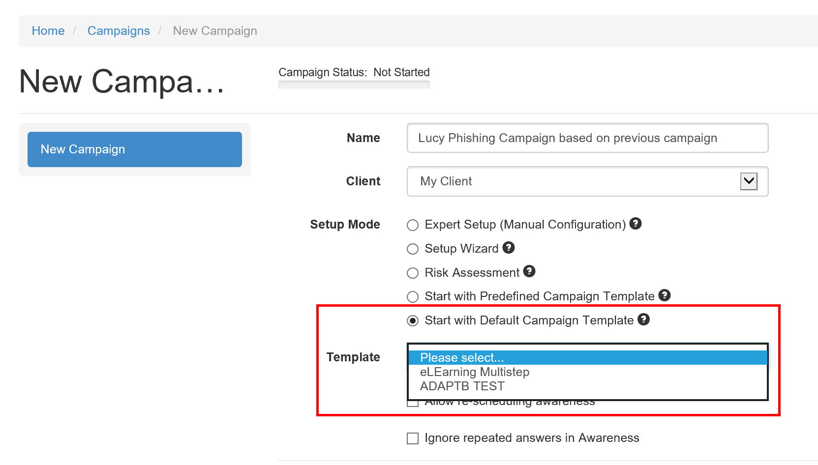Expand the Client dropdown arrow
Screen dimensions: 818x465
pyautogui.click(x=749, y=181)
